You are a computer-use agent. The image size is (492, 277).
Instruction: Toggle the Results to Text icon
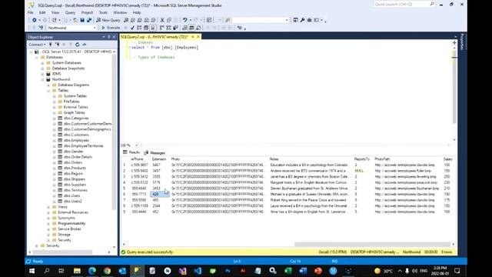pyautogui.click(x=184, y=28)
